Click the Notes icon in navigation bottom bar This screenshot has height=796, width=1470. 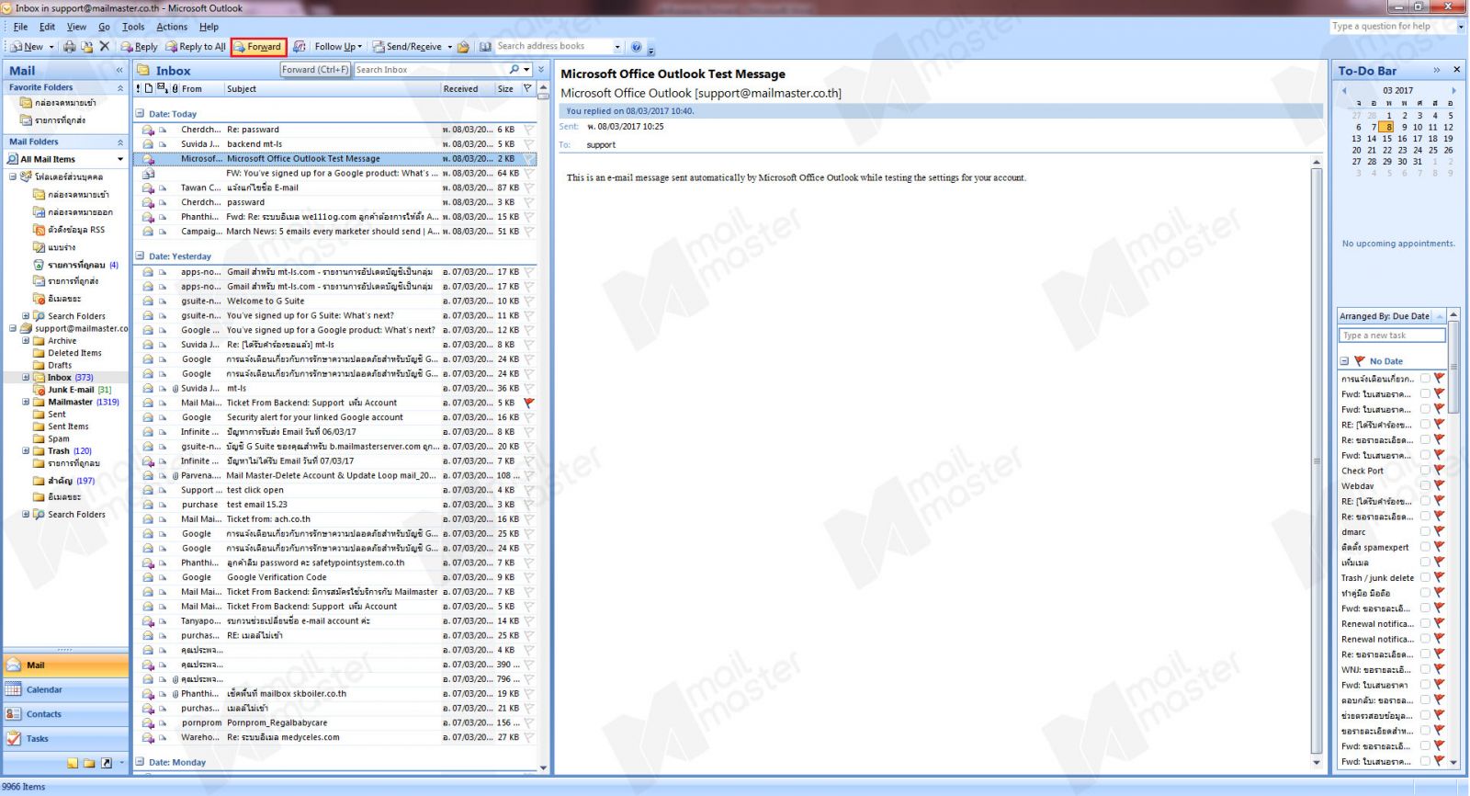click(x=73, y=763)
